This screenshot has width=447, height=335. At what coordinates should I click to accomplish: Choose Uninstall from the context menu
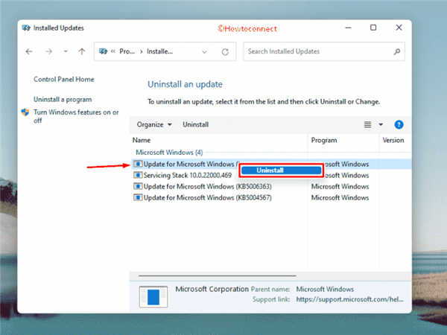[x=281, y=170]
